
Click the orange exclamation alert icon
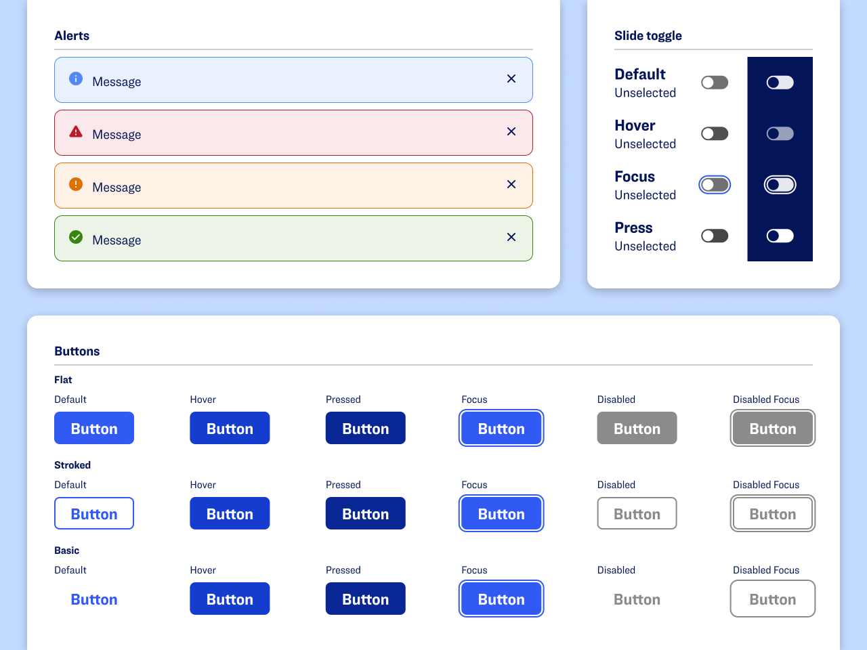pyautogui.click(x=76, y=184)
